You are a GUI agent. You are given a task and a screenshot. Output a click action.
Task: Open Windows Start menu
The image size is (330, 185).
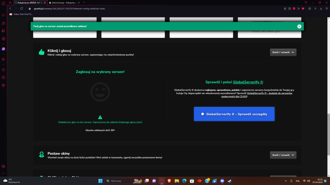(x=100, y=181)
